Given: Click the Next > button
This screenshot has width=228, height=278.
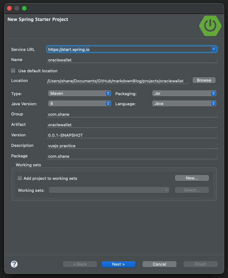Looking at the screenshot, I should click(x=119, y=264).
